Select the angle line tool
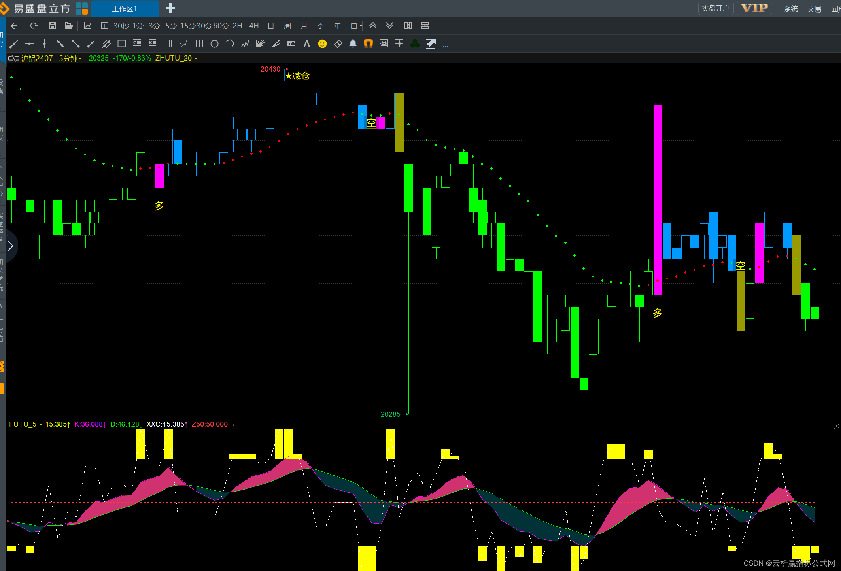 point(276,44)
